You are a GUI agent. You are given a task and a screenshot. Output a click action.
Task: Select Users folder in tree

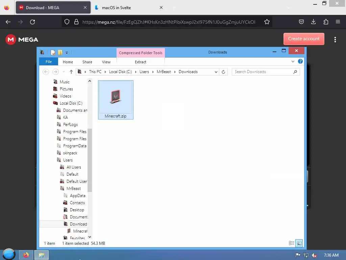point(68,160)
